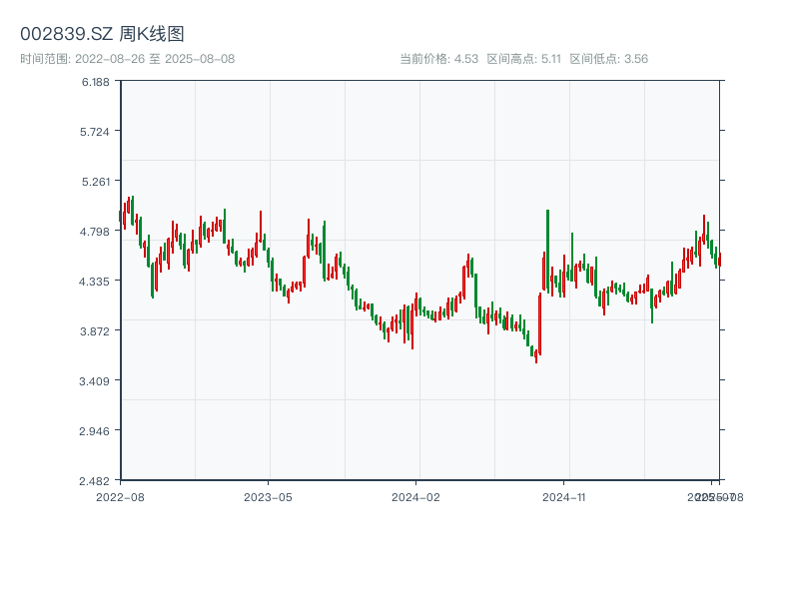Click the 002839.SZ 周K线图 chart title
This screenshot has height=599, width=799.
[x=102, y=34]
